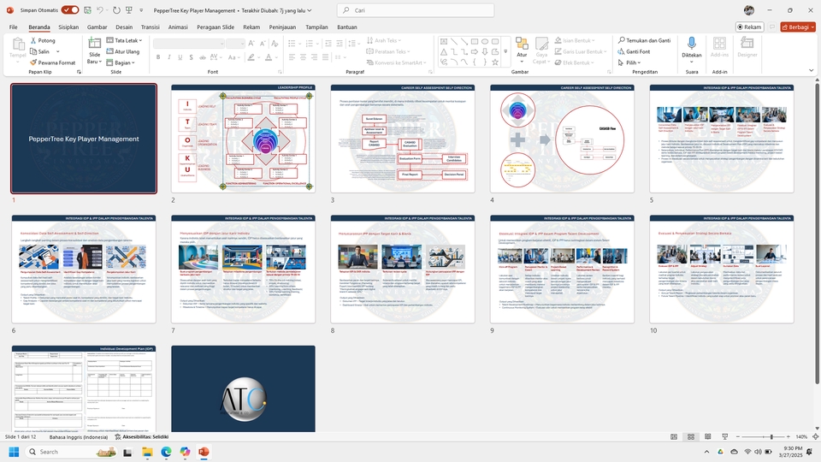Click the Cari search box
This screenshot has height=462, width=821.
click(x=416, y=10)
